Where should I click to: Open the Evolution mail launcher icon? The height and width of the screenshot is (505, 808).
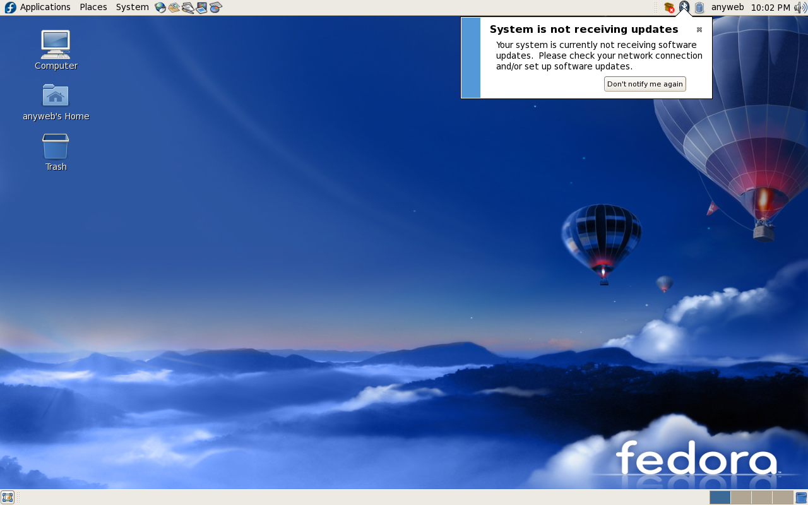(x=174, y=8)
